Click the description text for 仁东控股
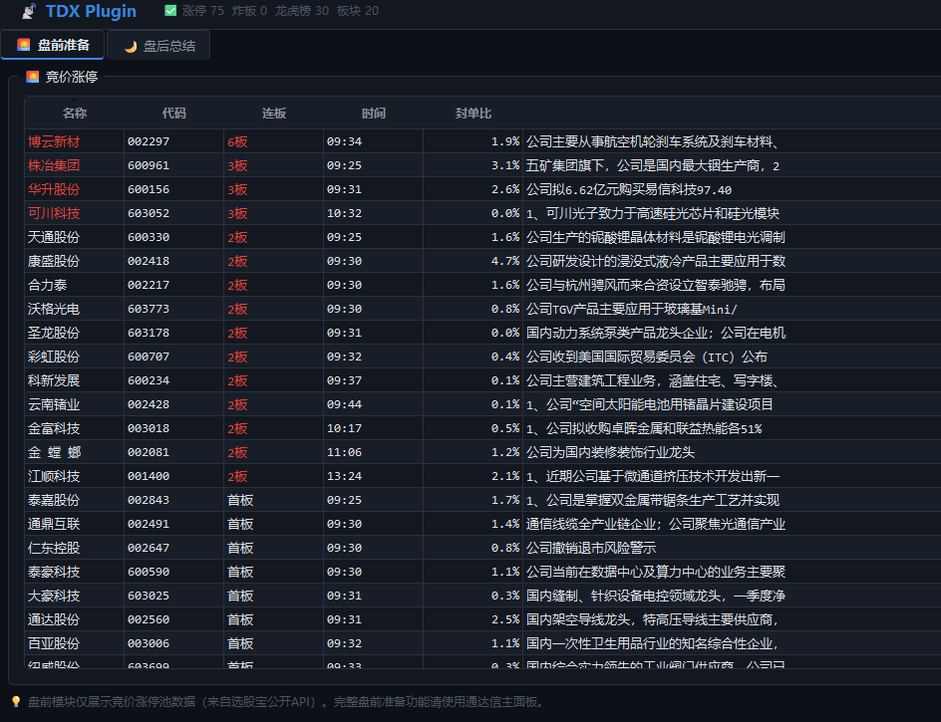Viewport: 941px width, 722px height. coord(591,548)
